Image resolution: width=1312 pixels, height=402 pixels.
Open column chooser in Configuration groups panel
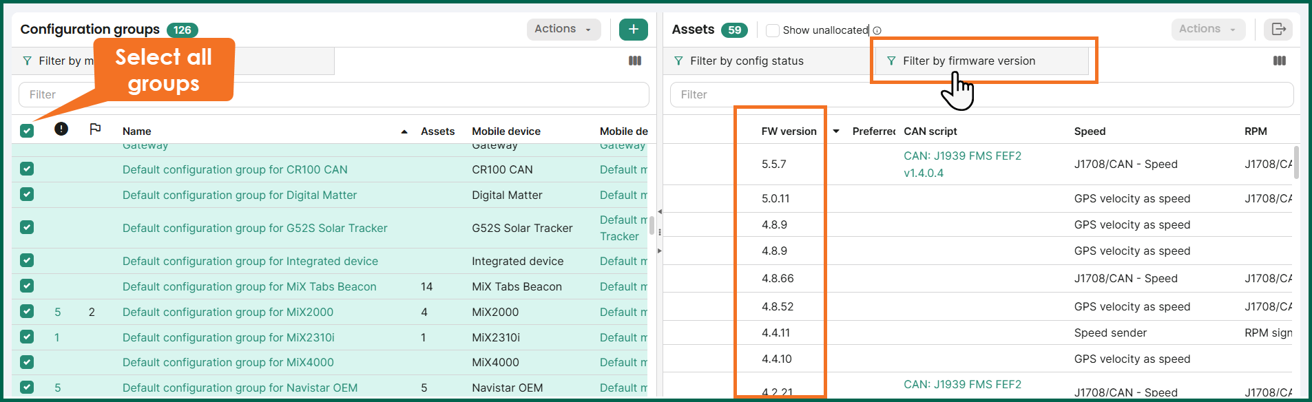[x=635, y=61]
